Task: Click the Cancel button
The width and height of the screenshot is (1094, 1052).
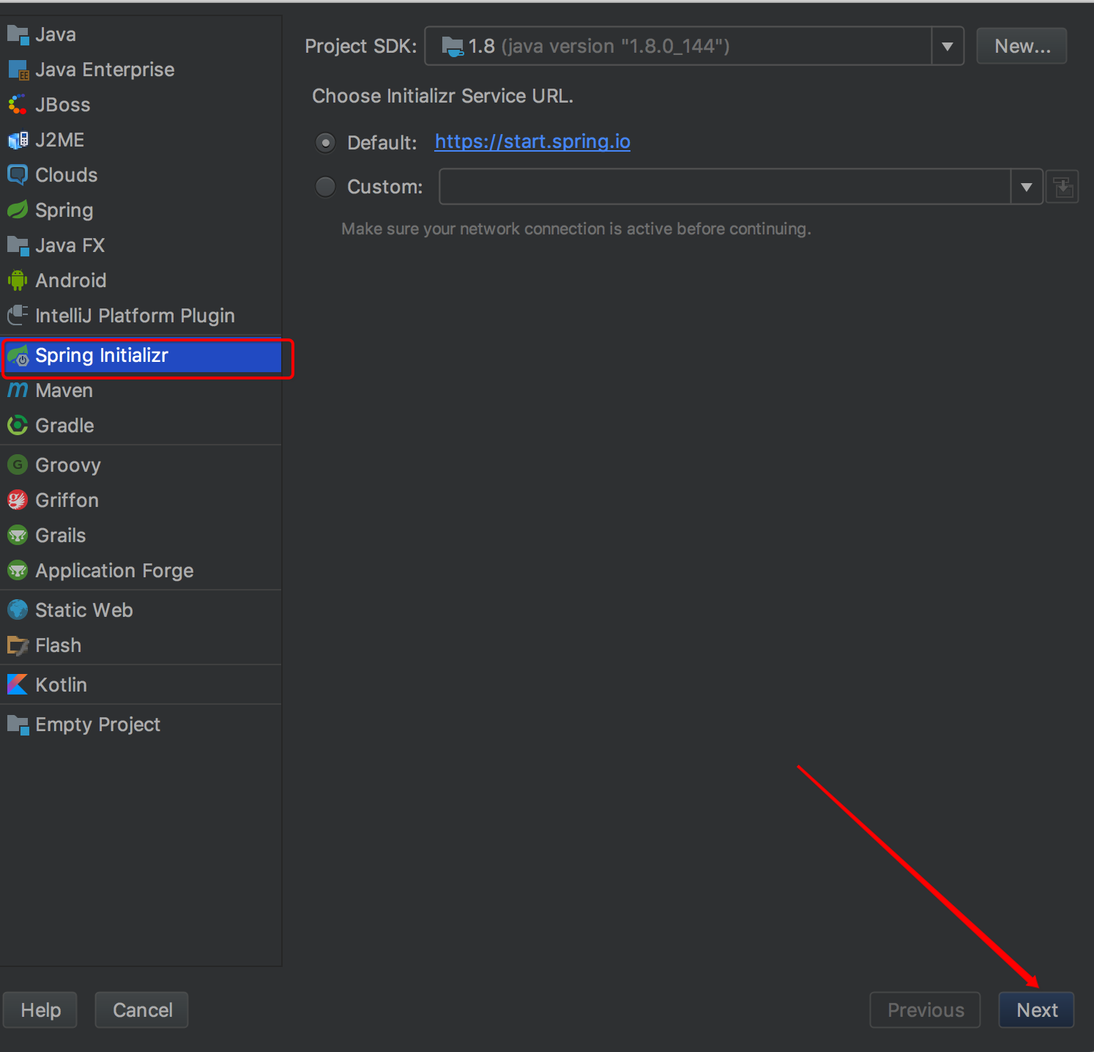Action: point(142,1010)
